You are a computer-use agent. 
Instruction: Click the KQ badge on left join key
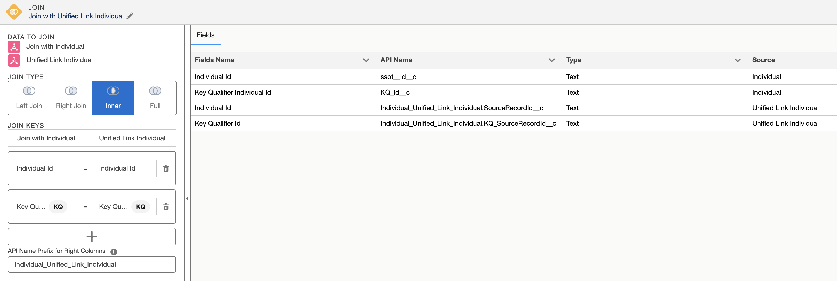(58, 207)
